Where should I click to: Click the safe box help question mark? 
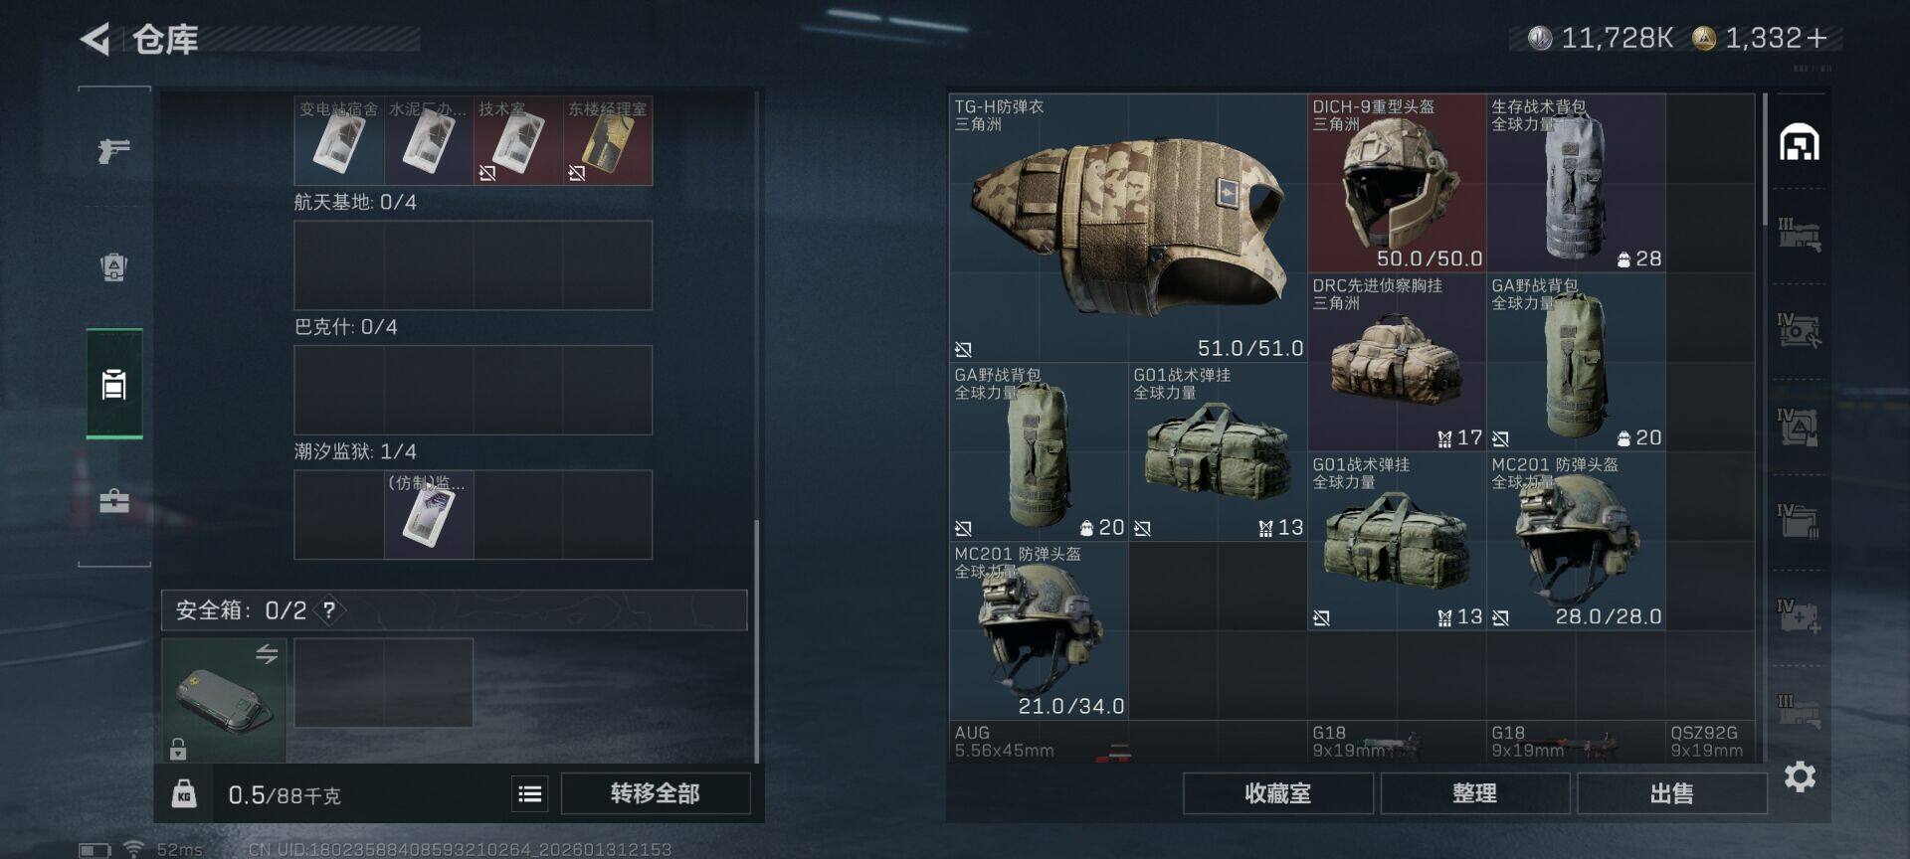point(329,609)
